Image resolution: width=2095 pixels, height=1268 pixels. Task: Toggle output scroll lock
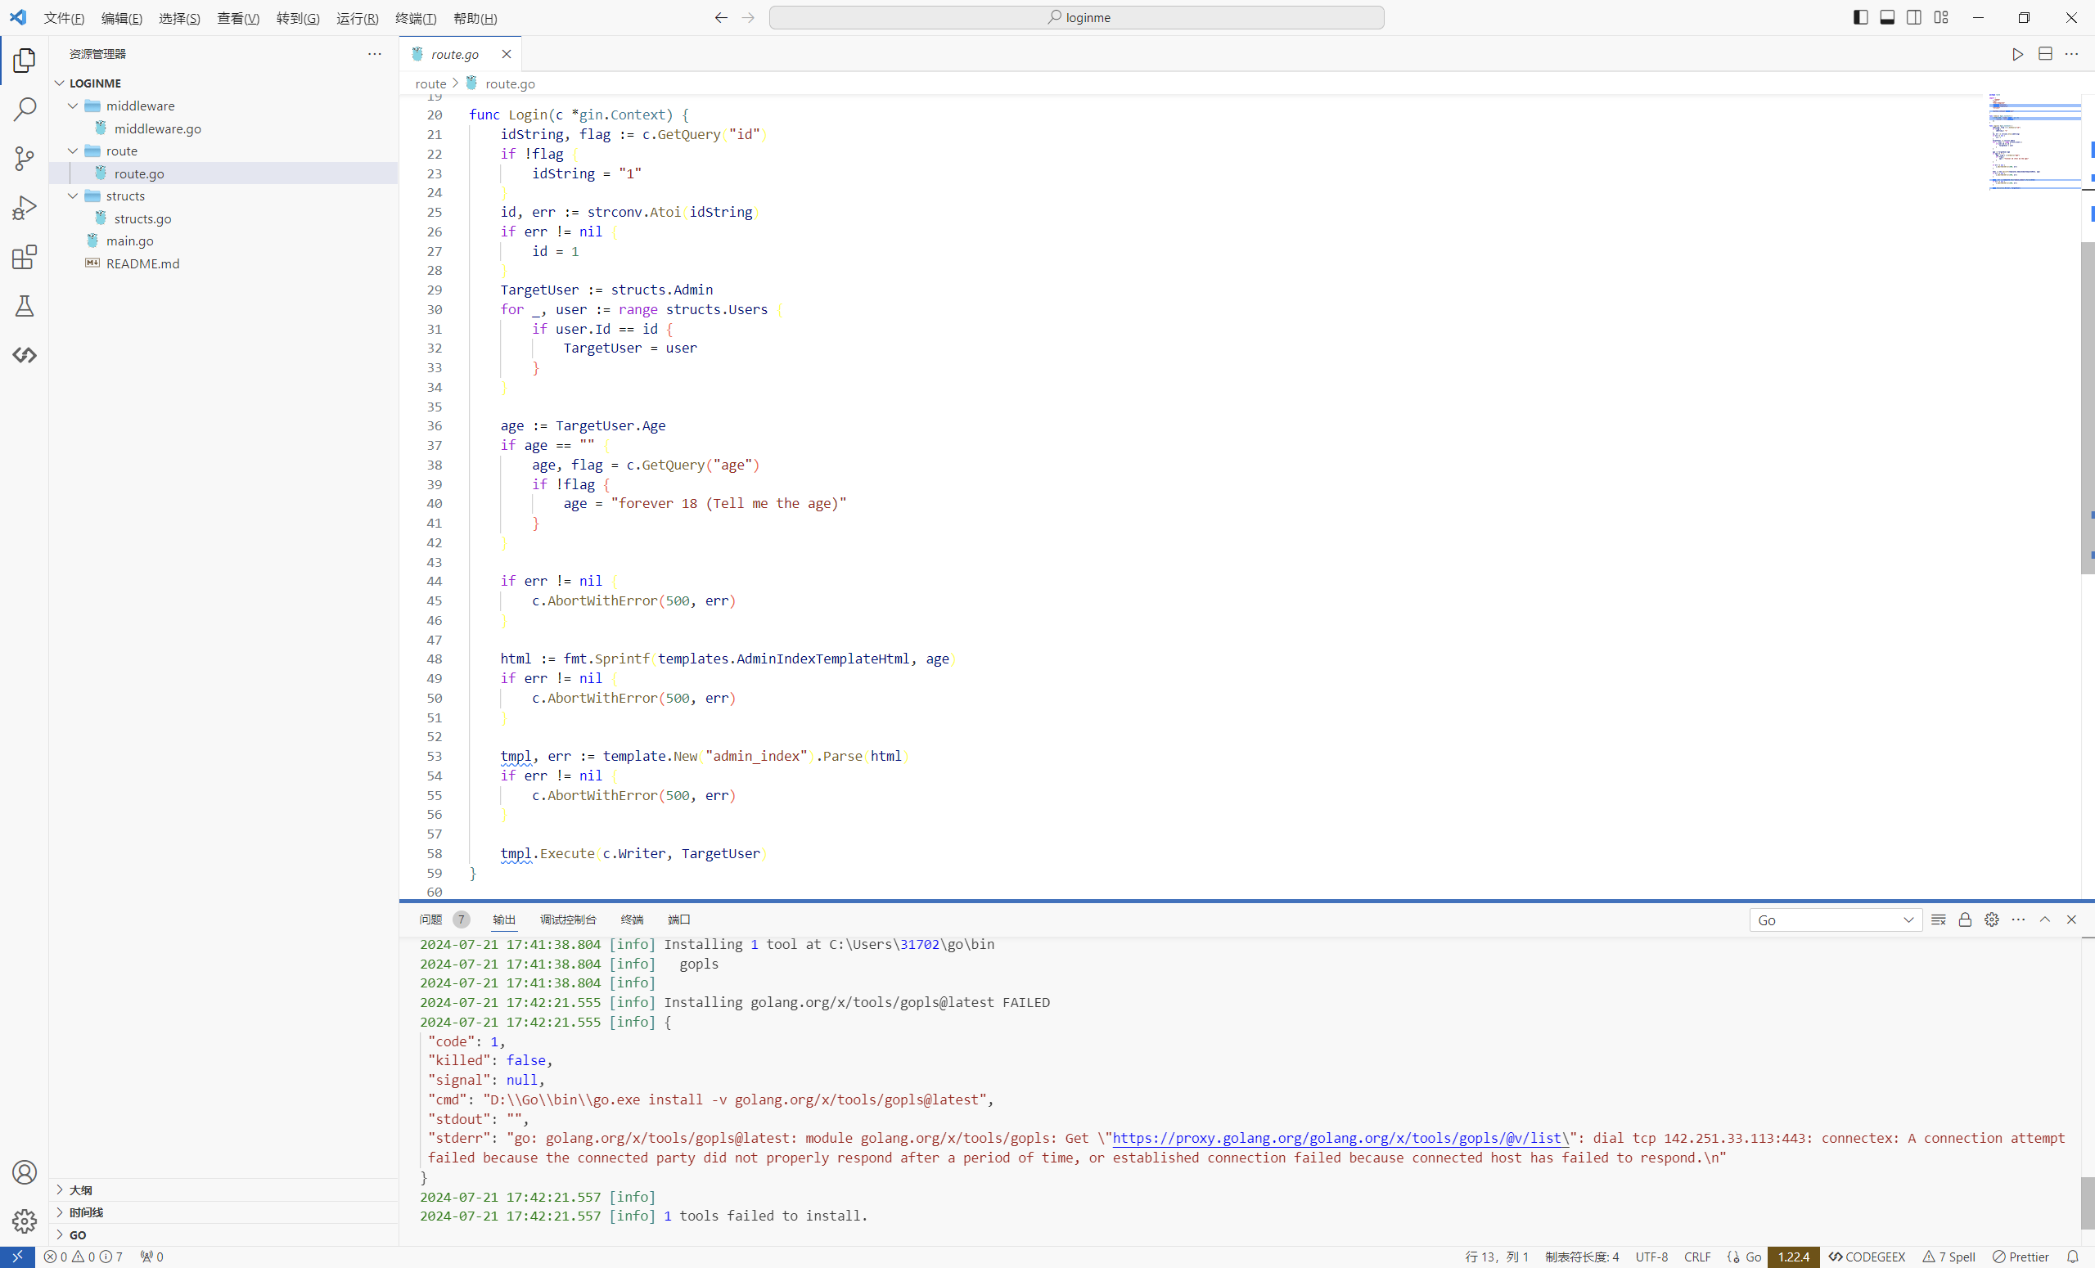click(1965, 920)
